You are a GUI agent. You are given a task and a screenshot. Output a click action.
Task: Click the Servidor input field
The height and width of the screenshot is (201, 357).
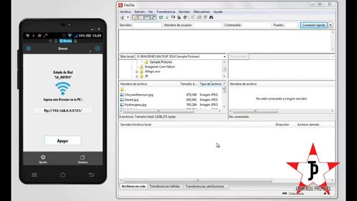(x=147, y=25)
